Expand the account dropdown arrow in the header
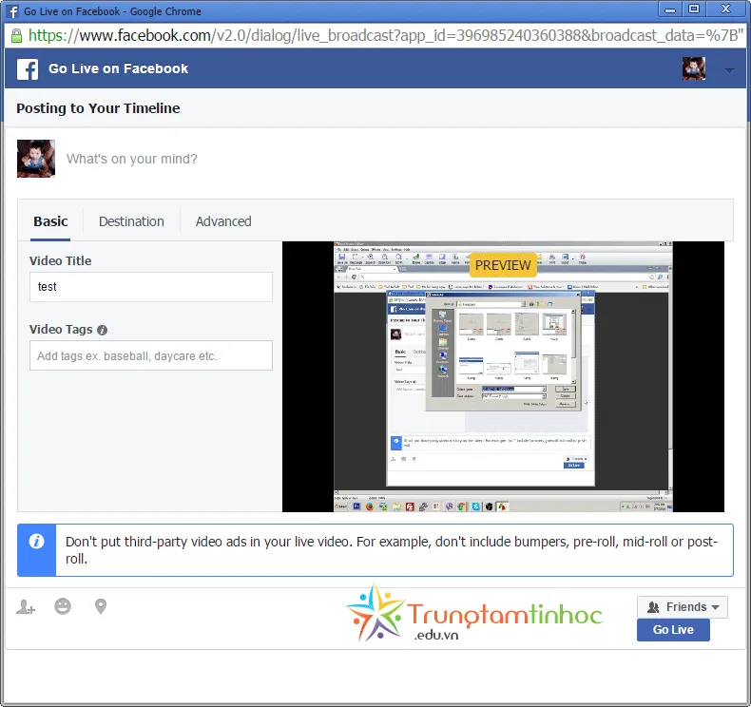This screenshot has height=707, width=751. pos(729,70)
